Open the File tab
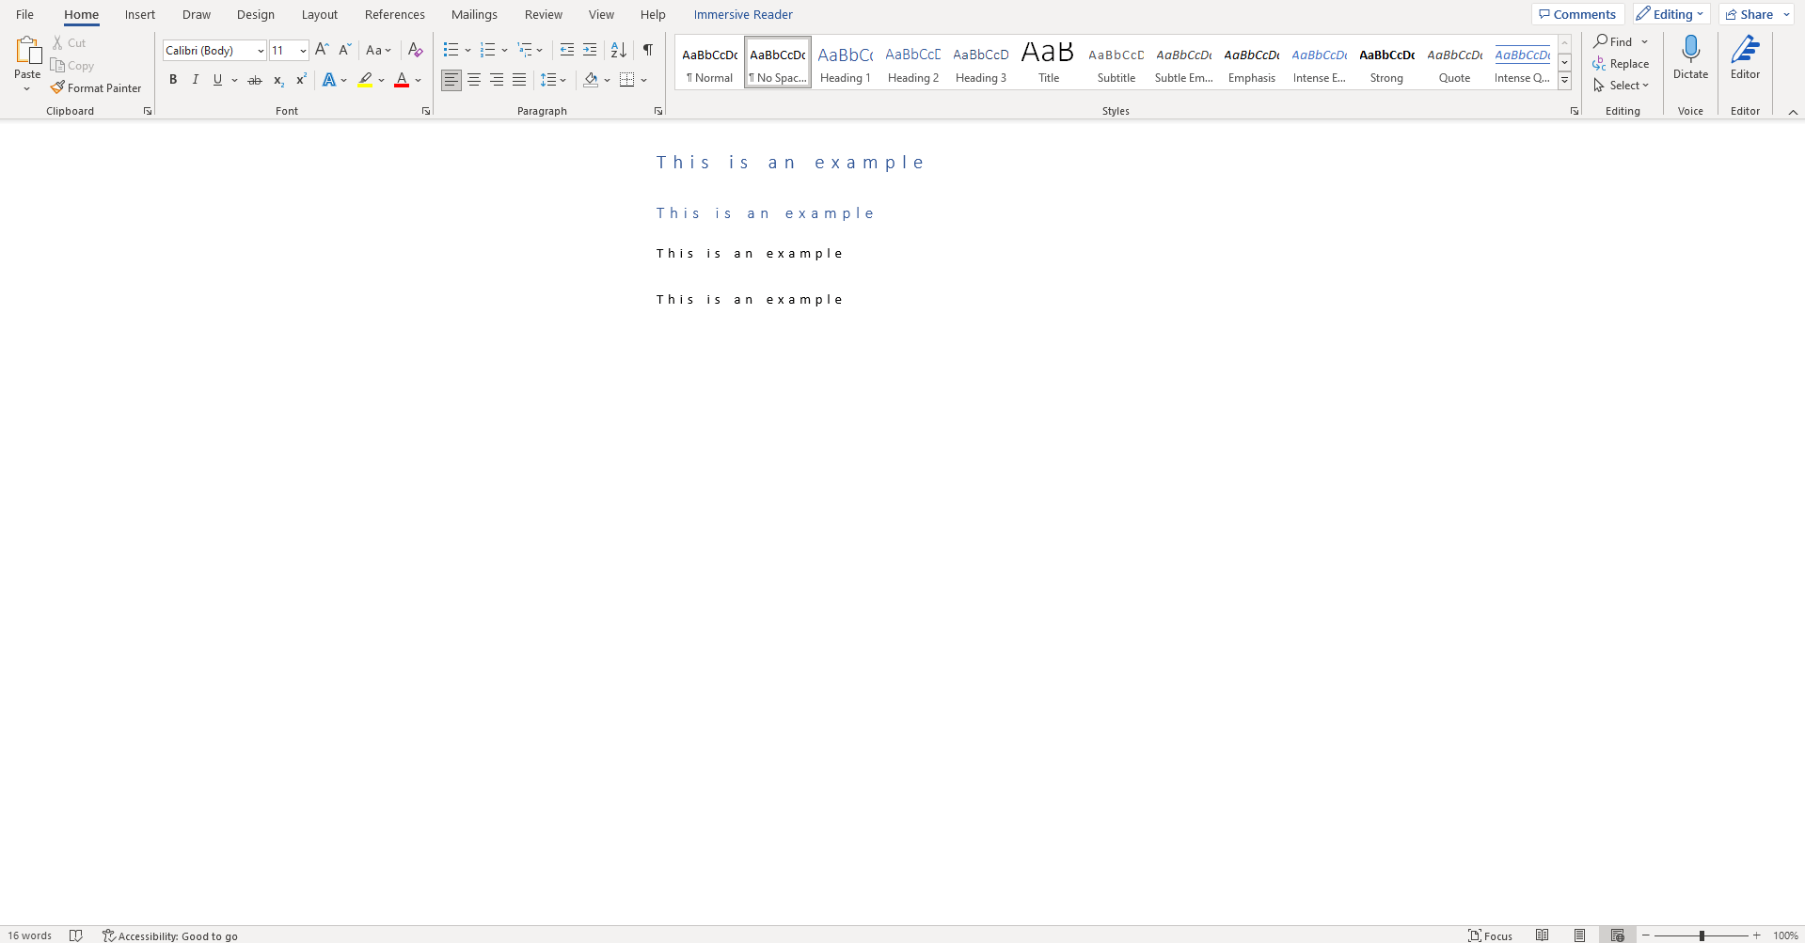1805x943 pixels. pyautogui.click(x=25, y=14)
